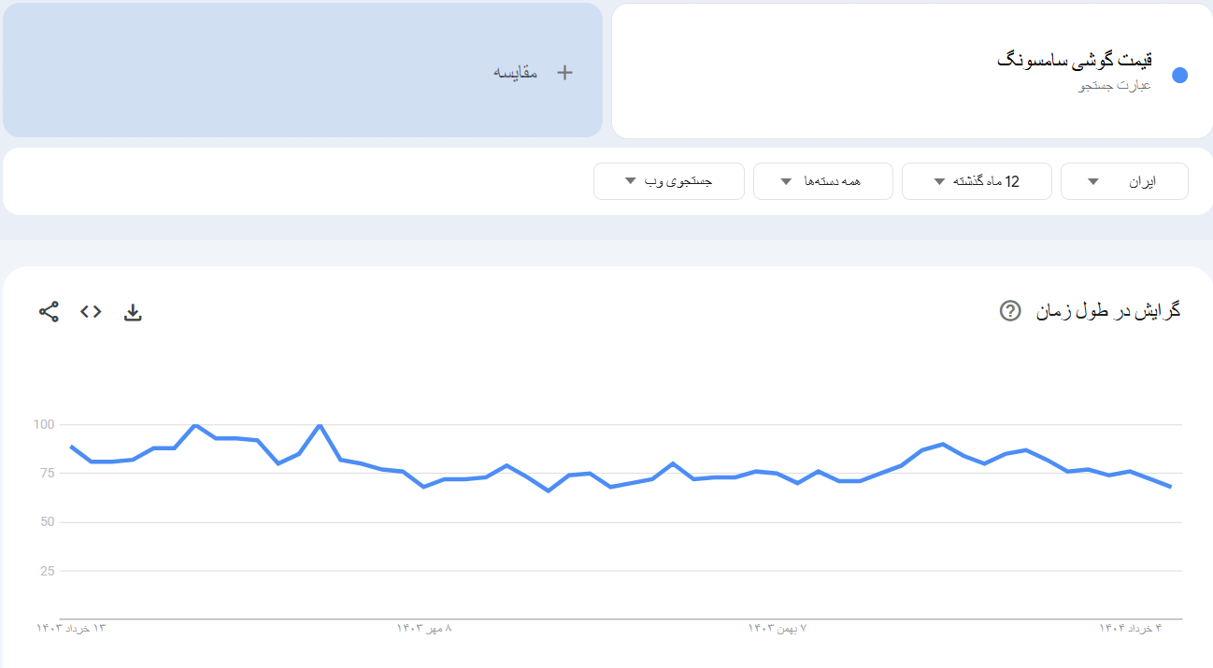Screen dimensions: 1213x668
Task: Click the 25 label on the vertical axis
Action: coord(47,571)
